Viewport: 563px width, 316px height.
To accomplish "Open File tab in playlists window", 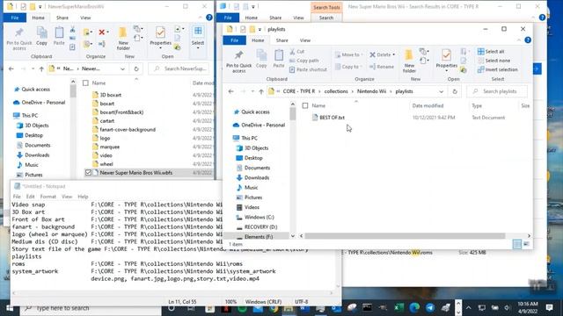I will [234, 40].
